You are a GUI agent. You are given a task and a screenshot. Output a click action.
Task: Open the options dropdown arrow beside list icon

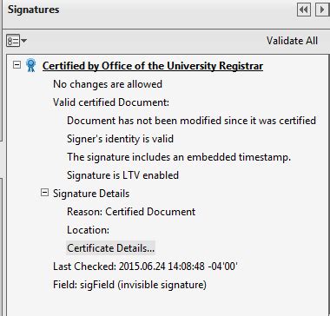point(23,41)
